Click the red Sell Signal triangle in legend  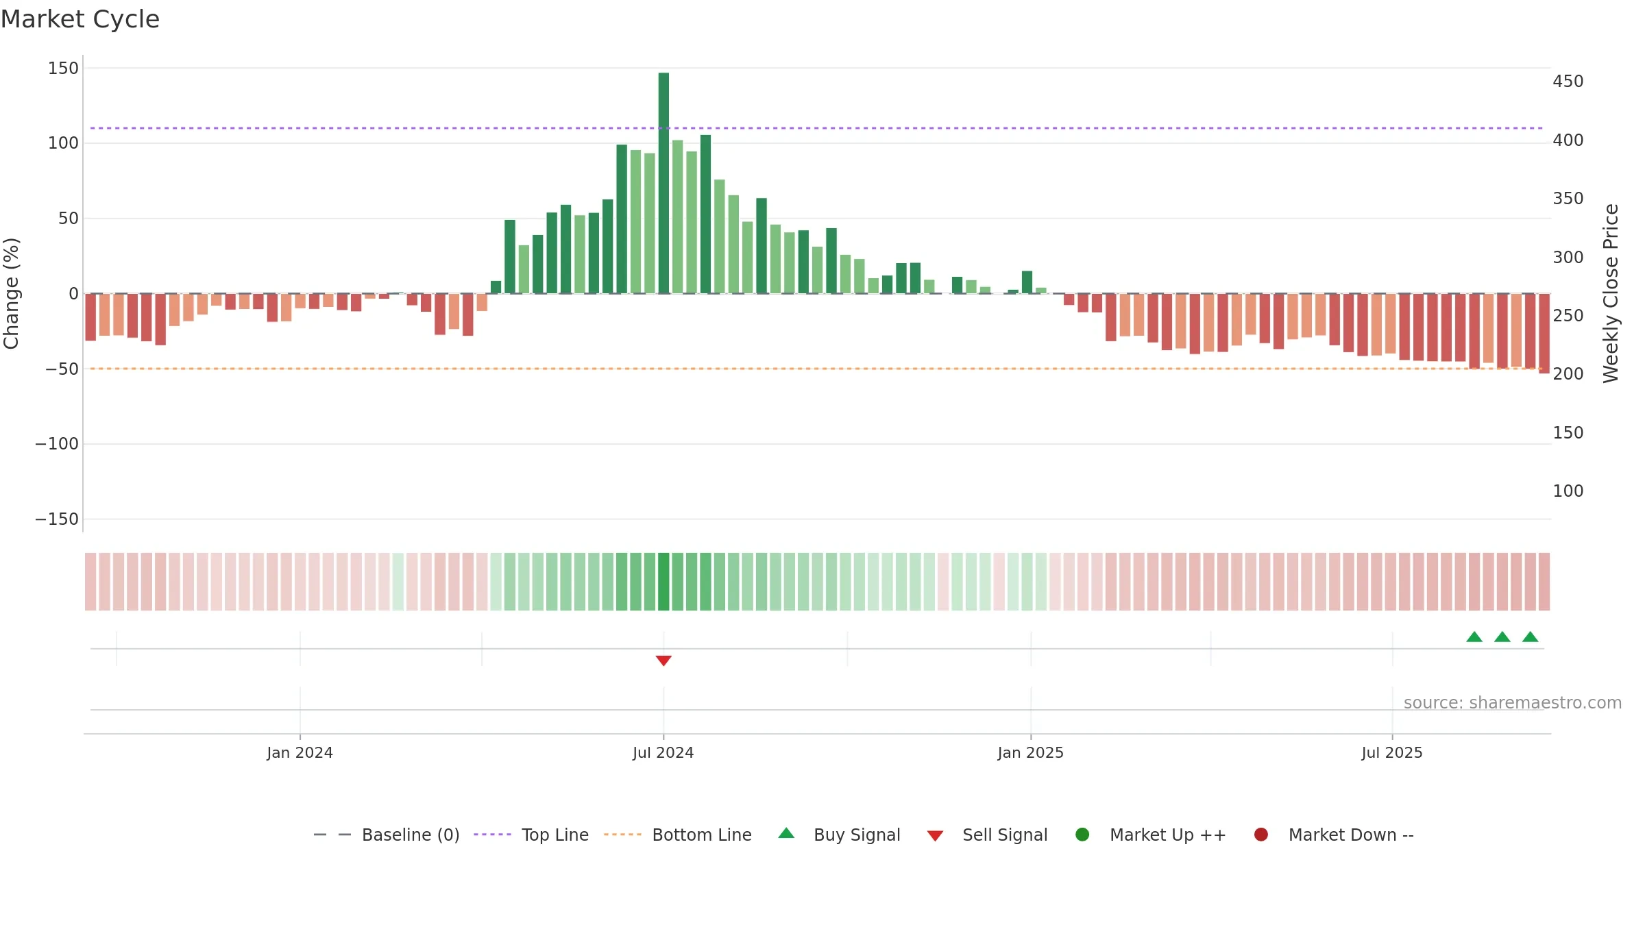[935, 836]
